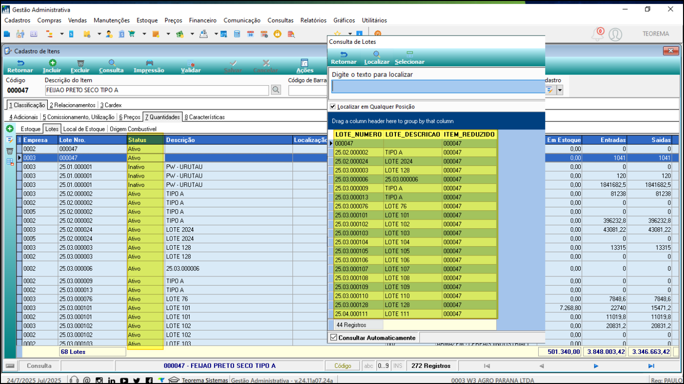Switch to 8 Características tab
This screenshot has width=684, height=384.
pos(204,117)
